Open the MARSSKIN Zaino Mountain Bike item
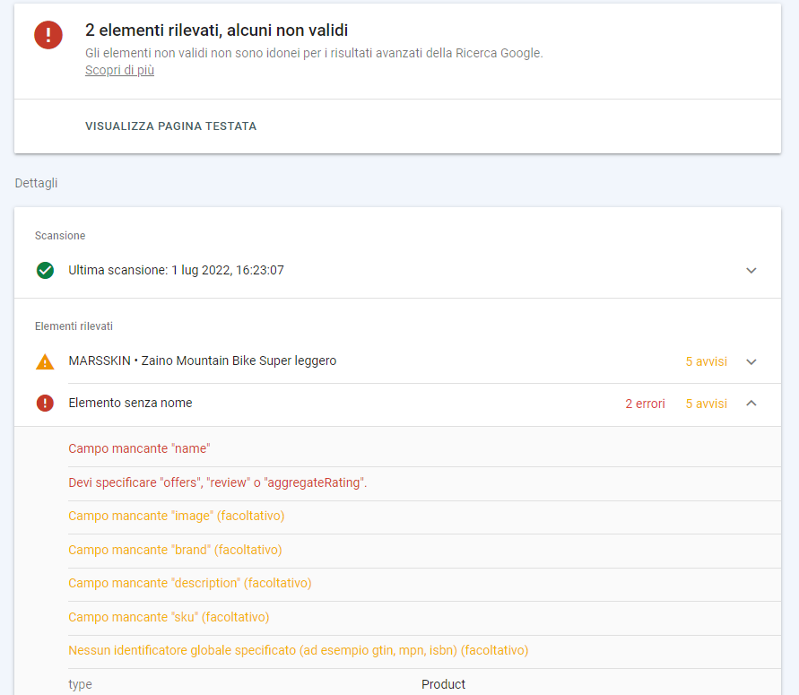Screen dimensions: 799x695 click(x=203, y=361)
